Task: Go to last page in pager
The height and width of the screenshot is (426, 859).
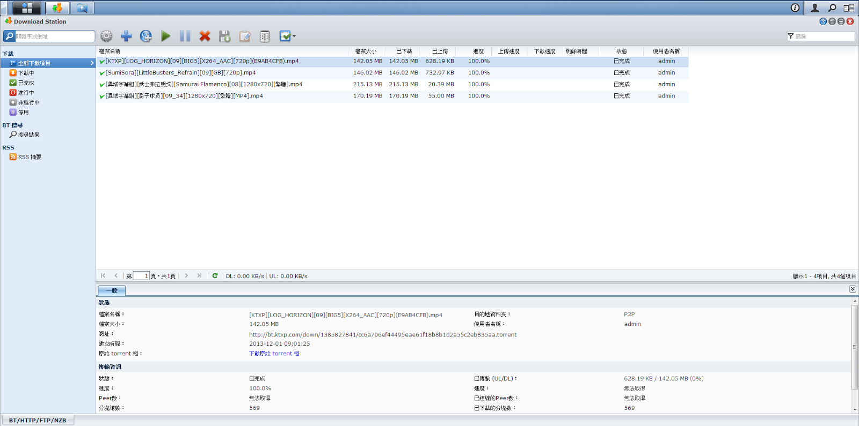Action: pos(199,276)
